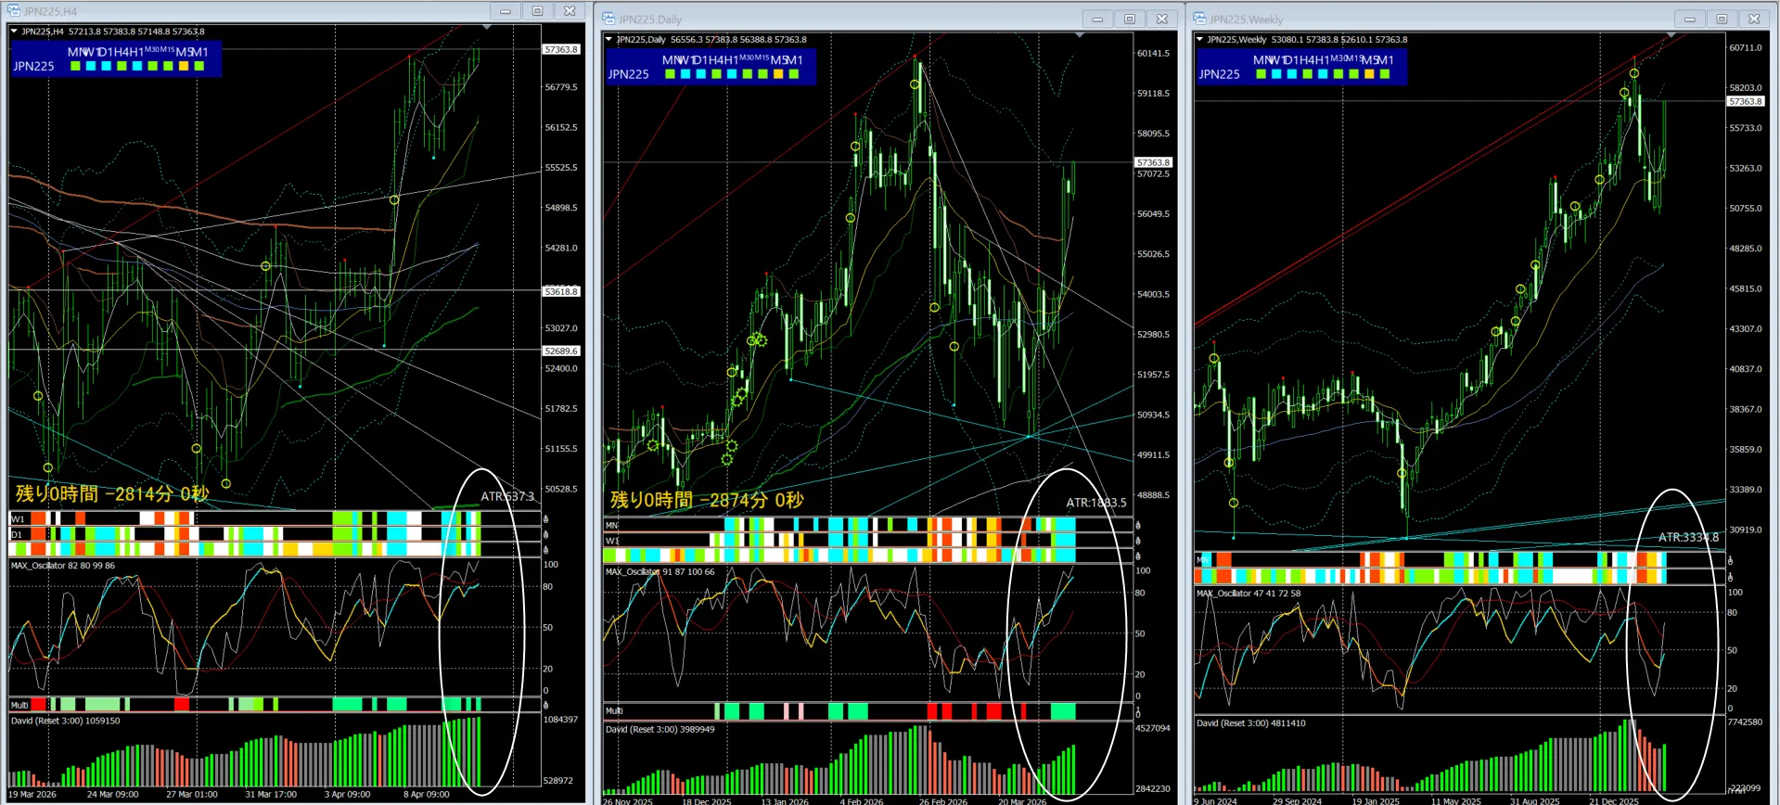Click the MN timeframe square in H4 window
Screen dimensions: 1780x805
[75, 66]
